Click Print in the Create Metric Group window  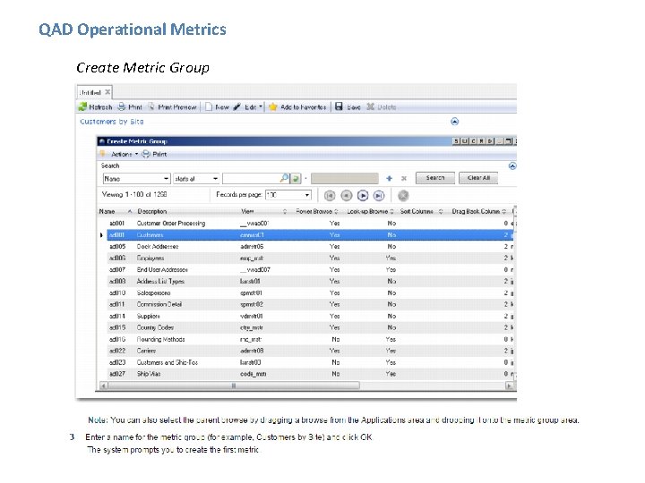pos(154,154)
